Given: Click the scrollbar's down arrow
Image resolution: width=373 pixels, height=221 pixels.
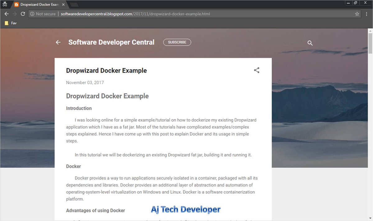Looking at the screenshot, I should 370,218.
